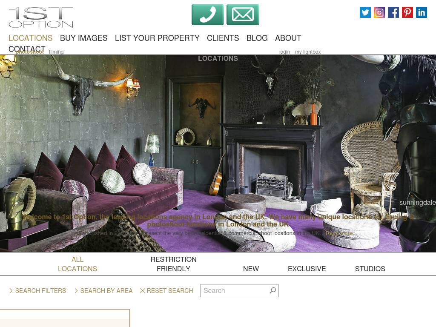Open the Facebook social icon
The image size is (436, 327).
coord(393,12)
